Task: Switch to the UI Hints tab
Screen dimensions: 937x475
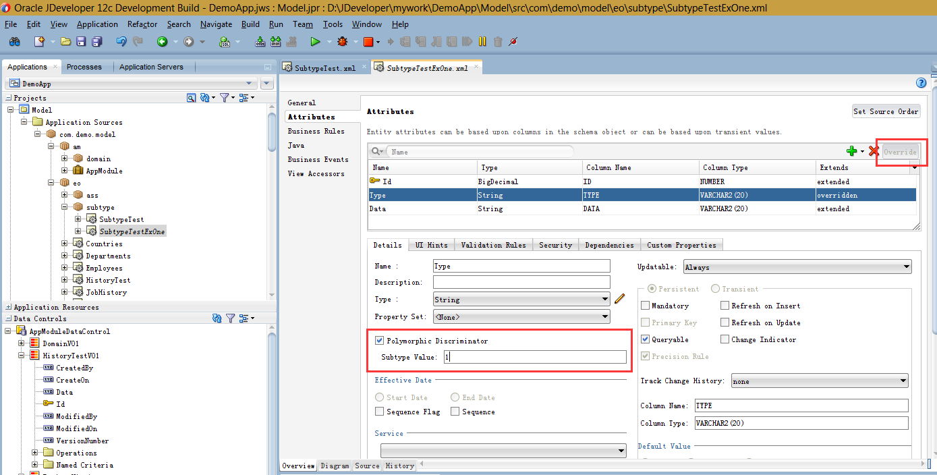Action: click(431, 245)
